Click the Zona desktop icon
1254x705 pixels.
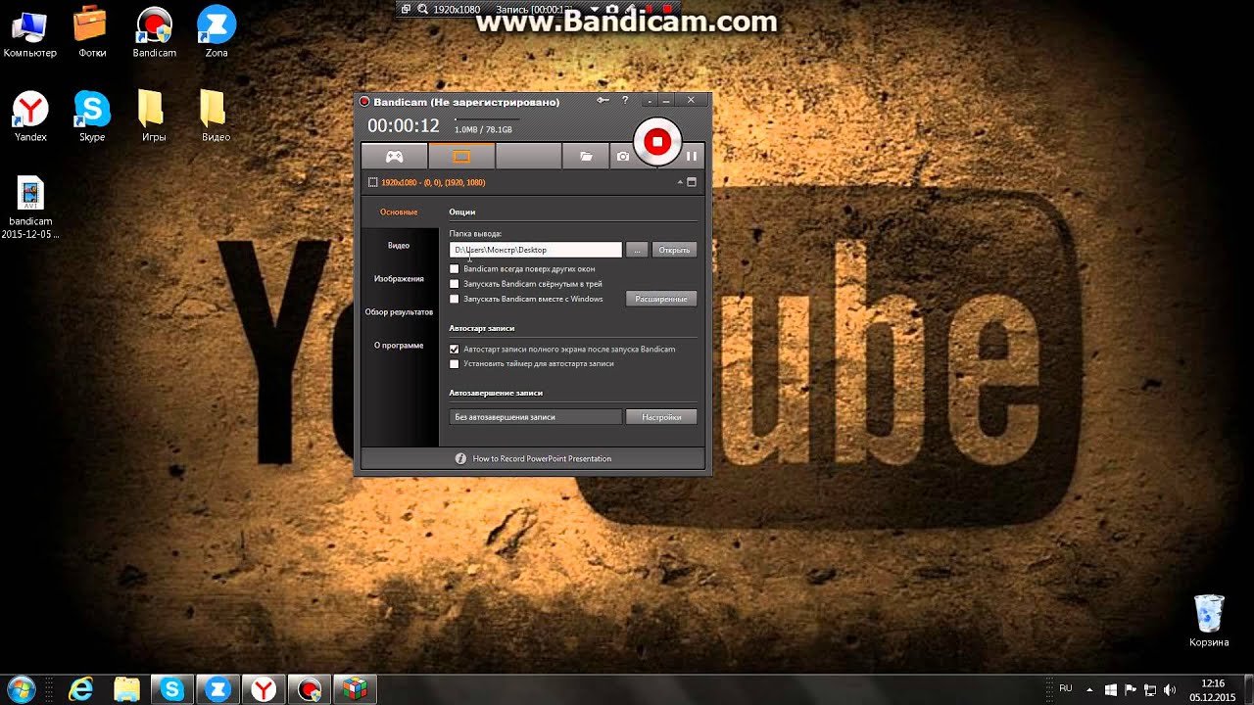[x=216, y=32]
